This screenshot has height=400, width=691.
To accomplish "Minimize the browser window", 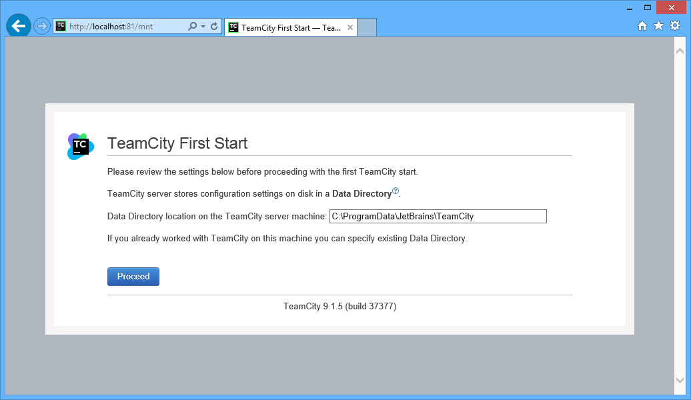I will (x=630, y=8).
